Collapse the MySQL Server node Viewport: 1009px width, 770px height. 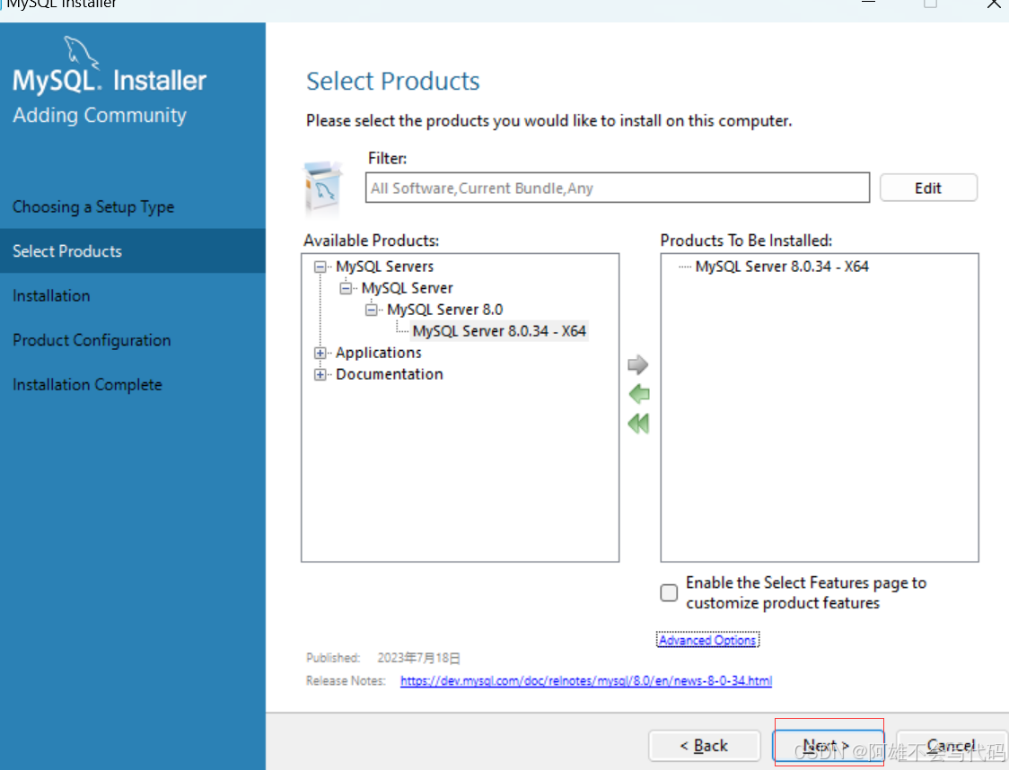(346, 288)
